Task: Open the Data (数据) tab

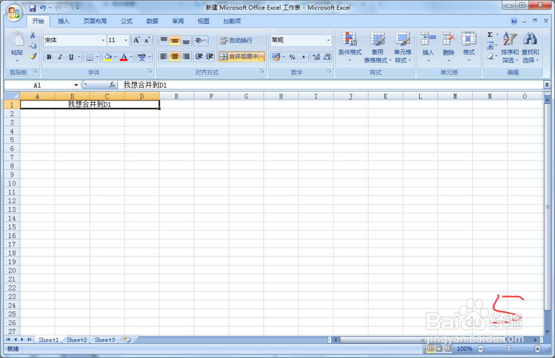Action: coord(152,21)
